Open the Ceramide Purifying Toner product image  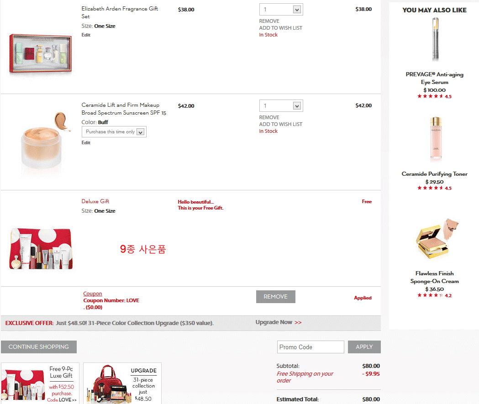436,139
